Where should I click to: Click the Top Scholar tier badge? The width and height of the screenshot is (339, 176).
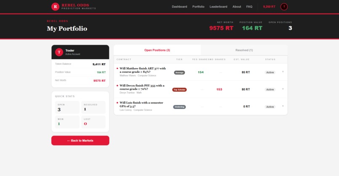(x=180, y=90)
